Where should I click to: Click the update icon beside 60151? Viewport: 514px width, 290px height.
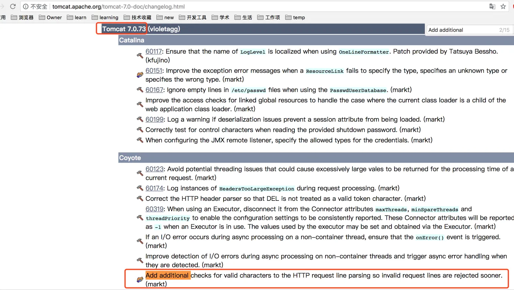click(x=140, y=75)
